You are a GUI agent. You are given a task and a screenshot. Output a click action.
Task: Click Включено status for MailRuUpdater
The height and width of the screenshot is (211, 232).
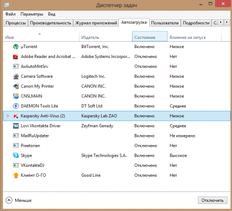coord(144,136)
